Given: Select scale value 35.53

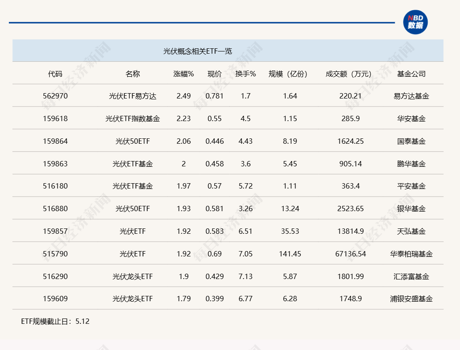Looking at the screenshot, I should pos(290,231).
